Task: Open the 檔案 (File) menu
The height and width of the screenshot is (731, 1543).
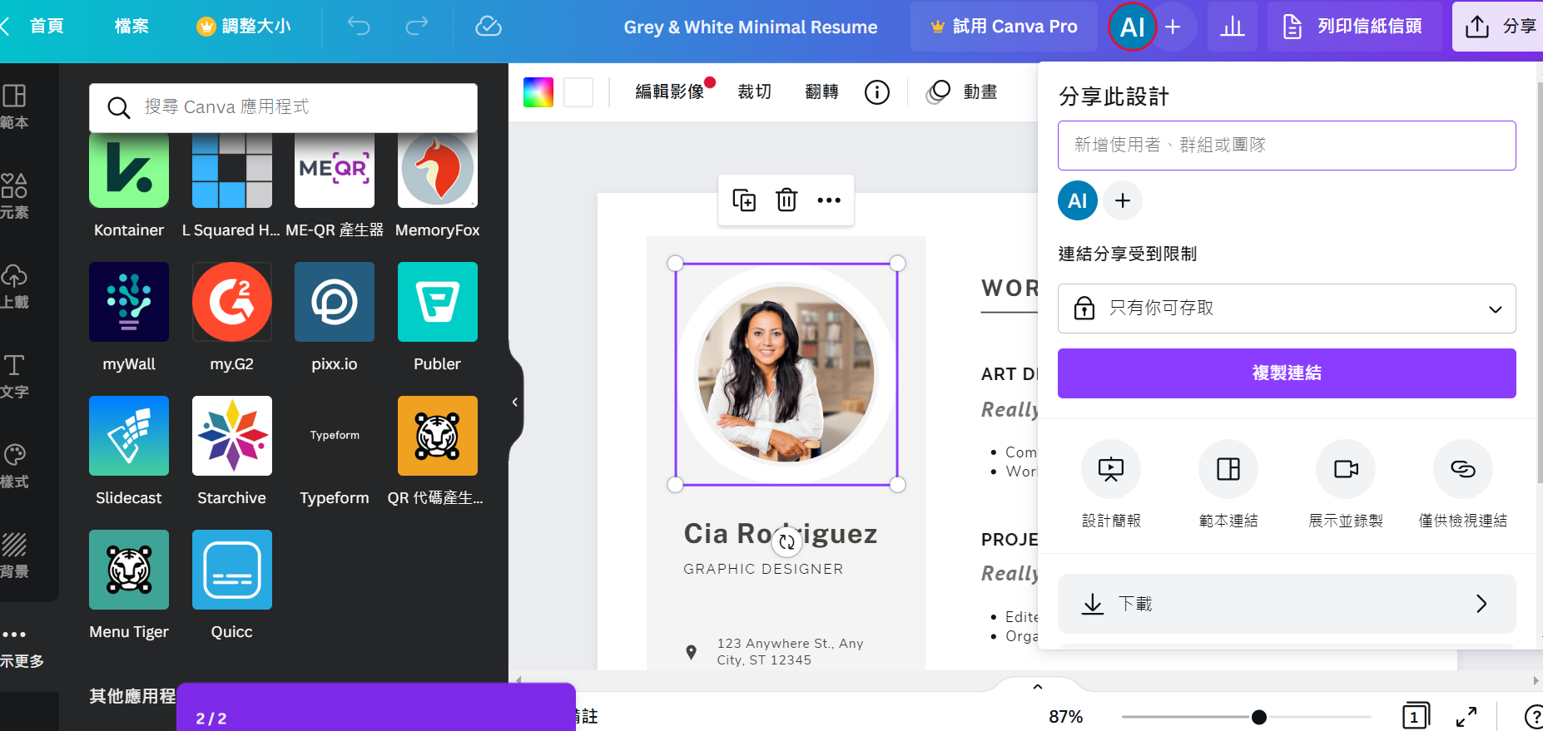Action: [x=131, y=27]
